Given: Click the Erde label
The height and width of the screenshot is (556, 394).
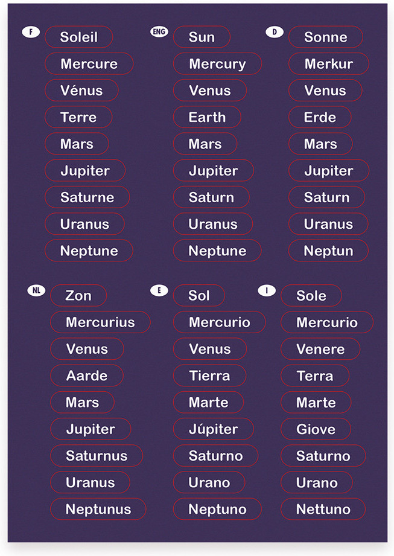Looking at the screenshot, I should 320,117.
